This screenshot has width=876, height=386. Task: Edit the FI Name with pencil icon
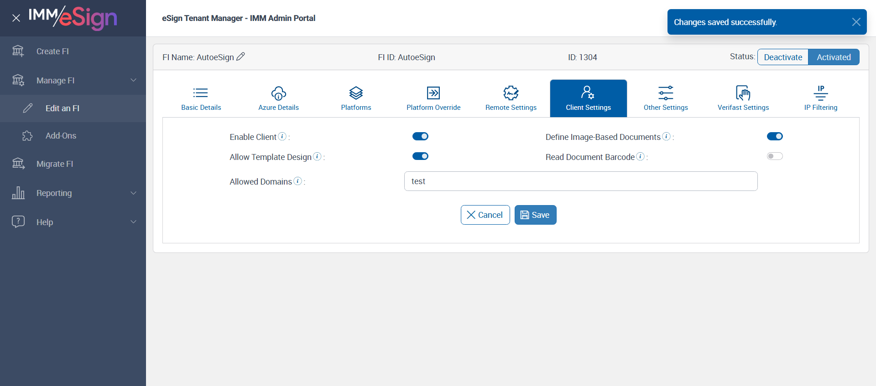pyautogui.click(x=241, y=57)
